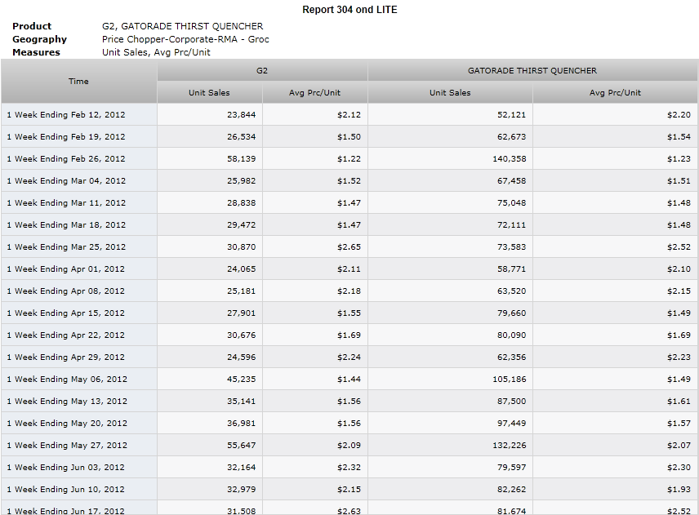
Task: Select row 1 Week Ending Apr 15, 2012
Action: click(x=349, y=313)
